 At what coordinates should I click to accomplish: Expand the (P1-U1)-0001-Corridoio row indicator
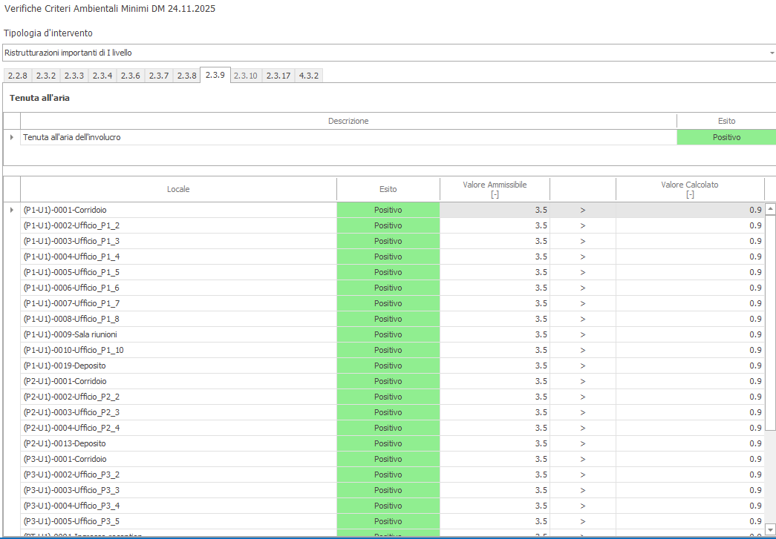click(11, 210)
